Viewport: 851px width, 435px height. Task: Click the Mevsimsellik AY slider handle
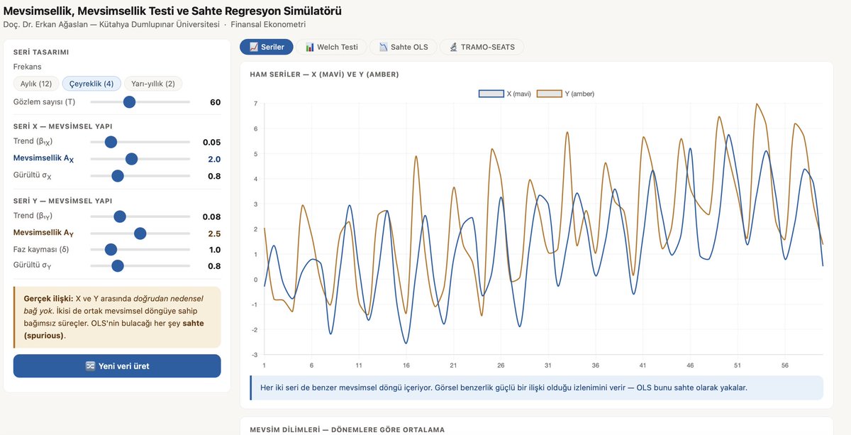(140, 233)
